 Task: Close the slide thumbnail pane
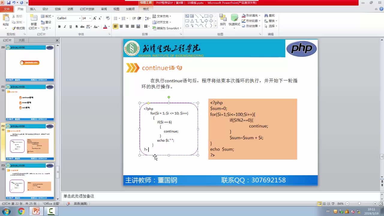pyautogui.click(x=57, y=40)
